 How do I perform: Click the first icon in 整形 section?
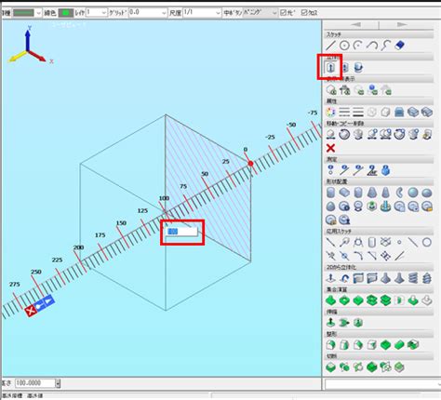(x=330, y=345)
